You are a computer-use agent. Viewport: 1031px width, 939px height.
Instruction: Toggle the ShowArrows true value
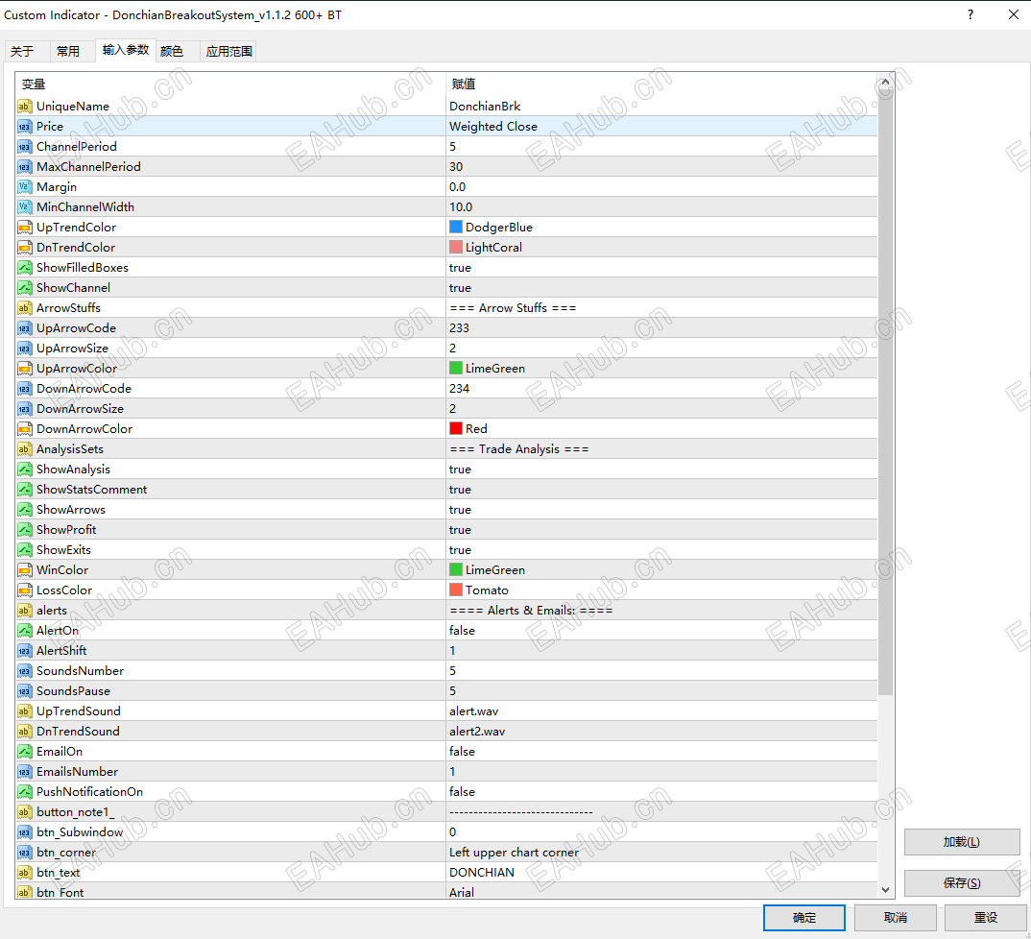coord(661,510)
